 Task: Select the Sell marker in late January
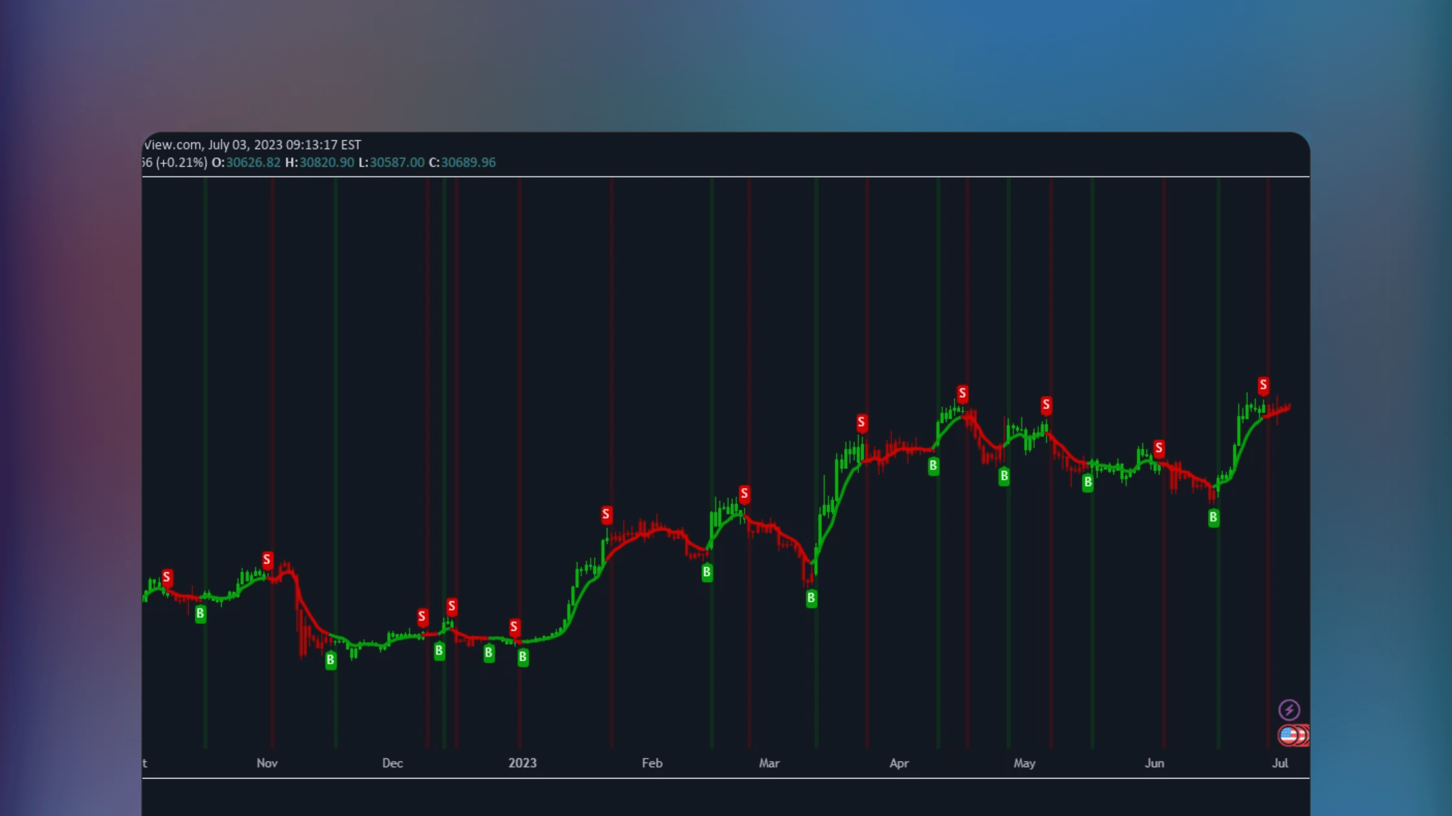click(x=606, y=515)
